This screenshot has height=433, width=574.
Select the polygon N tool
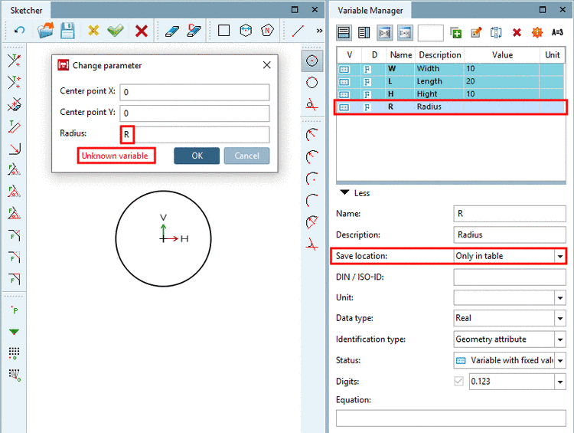[267, 31]
